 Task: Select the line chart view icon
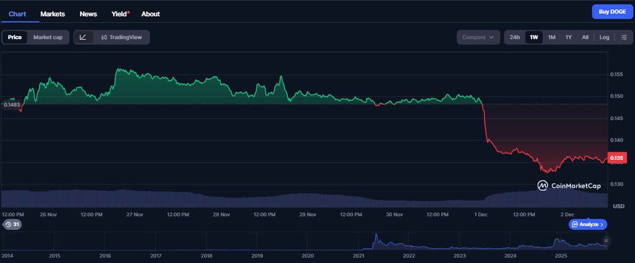pyautogui.click(x=84, y=37)
